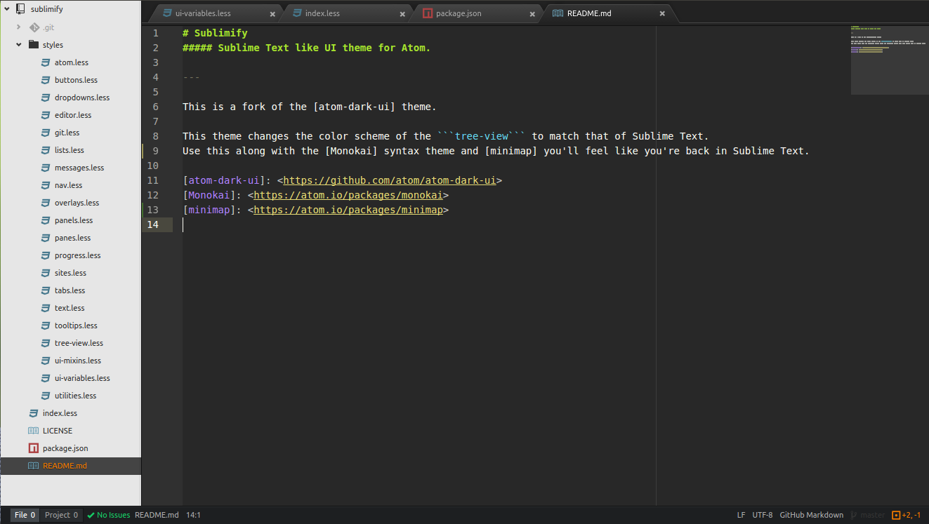Image resolution: width=929 pixels, height=524 pixels.
Task: Click the CSS icon beside overlays.less
Action: click(x=45, y=203)
